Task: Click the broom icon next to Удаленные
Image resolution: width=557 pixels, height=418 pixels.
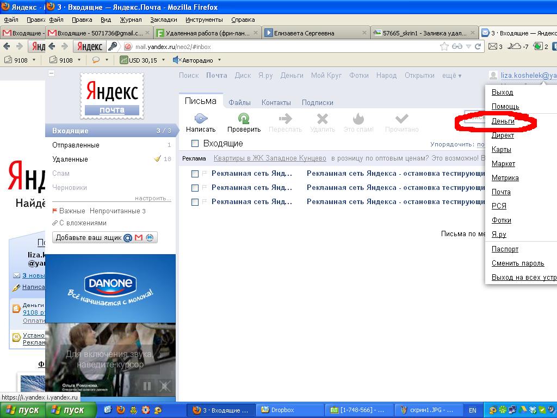Action: [157, 159]
